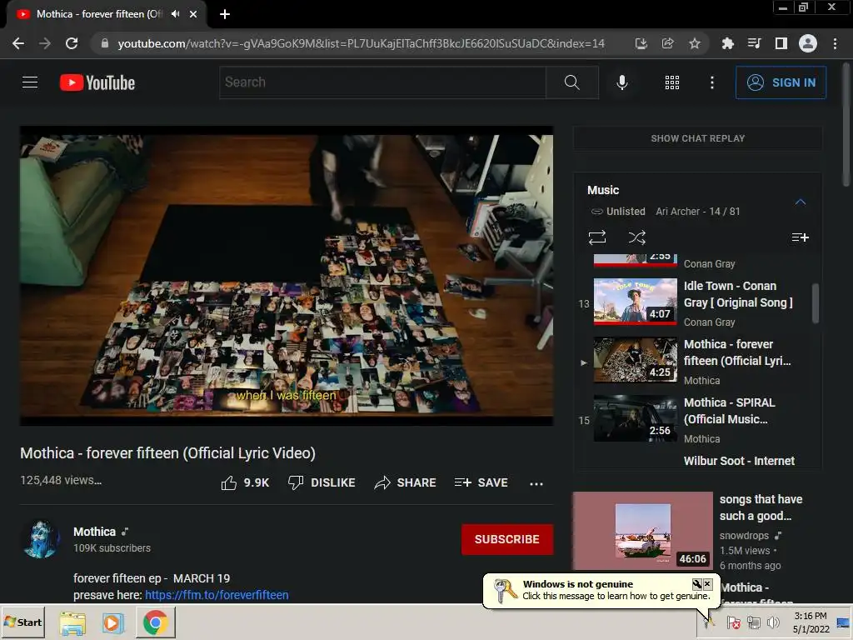Image resolution: width=853 pixels, height=640 pixels.
Task: Open the YouTube apps grid
Action: [x=672, y=82]
